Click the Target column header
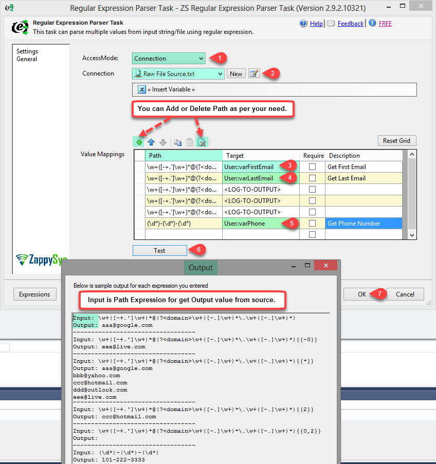Image resolution: width=436 pixels, height=464 pixels. 261,155
